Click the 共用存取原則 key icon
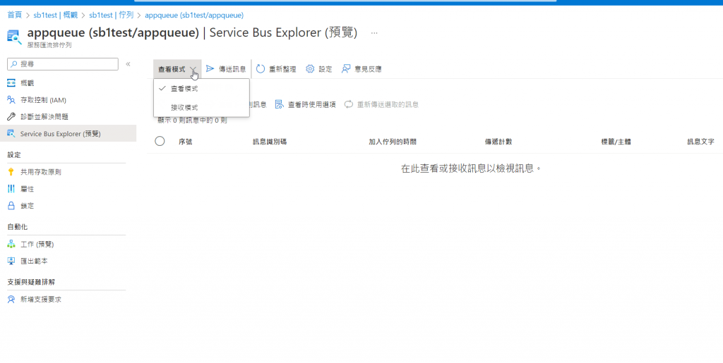Screen dimensions: 723x363 point(11,172)
